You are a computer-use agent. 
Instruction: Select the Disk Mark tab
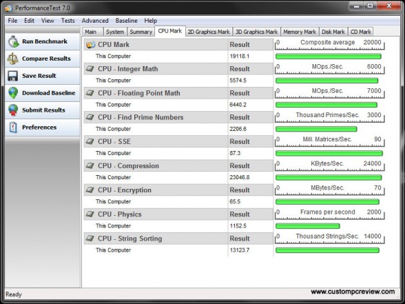[x=333, y=32]
